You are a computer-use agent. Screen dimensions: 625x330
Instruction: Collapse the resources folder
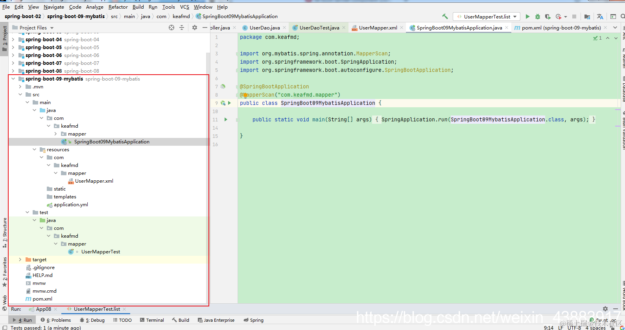[35, 149]
